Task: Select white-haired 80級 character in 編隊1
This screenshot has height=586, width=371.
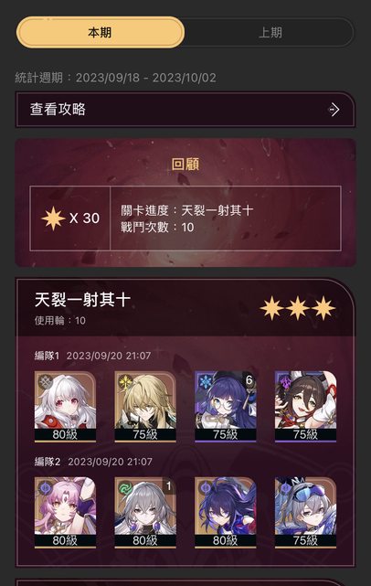Action: pyautogui.click(x=65, y=406)
